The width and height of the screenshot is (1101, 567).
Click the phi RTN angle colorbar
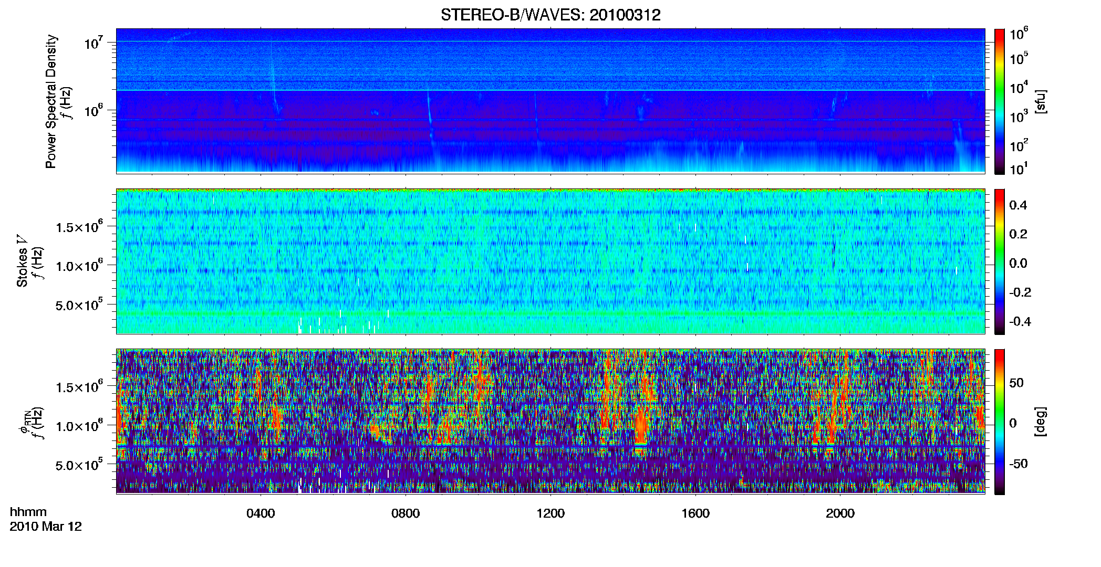click(x=1000, y=422)
